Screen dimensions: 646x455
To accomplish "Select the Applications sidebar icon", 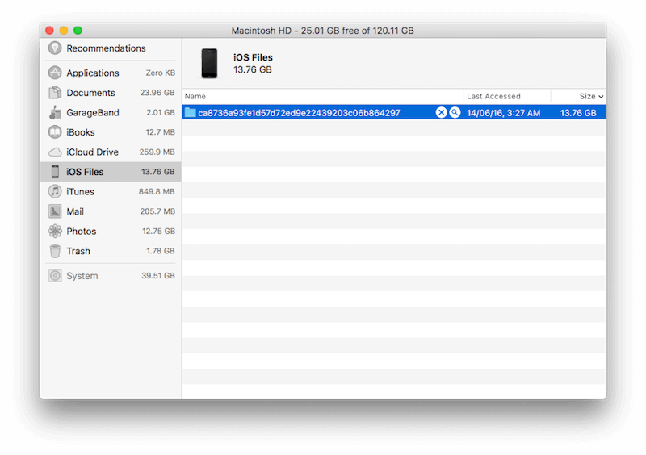I will (x=55, y=73).
